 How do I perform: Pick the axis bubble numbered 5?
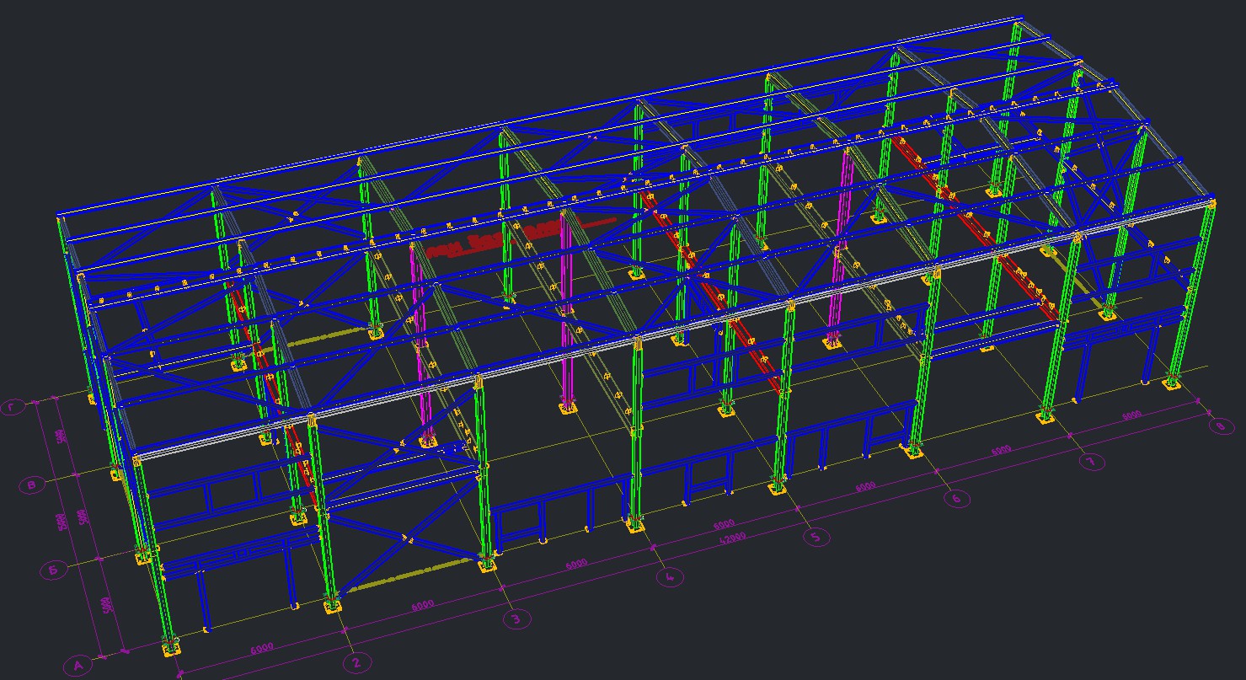coord(816,537)
